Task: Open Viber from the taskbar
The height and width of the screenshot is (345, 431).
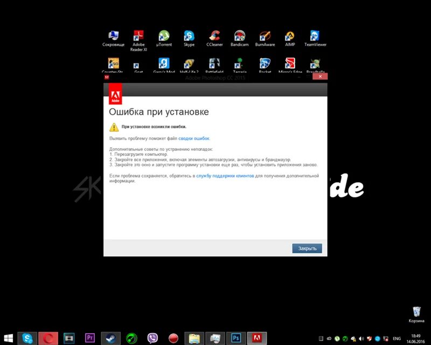Action: point(152,338)
